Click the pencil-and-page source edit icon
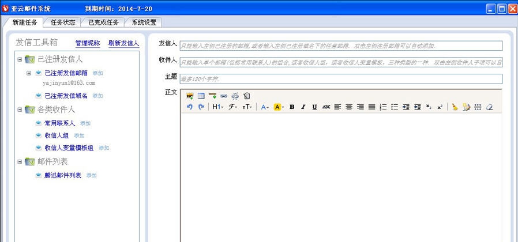This screenshot has width=518, height=242. click(x=466, y=107)
